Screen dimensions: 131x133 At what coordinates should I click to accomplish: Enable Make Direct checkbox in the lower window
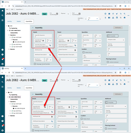click(82, 119)
